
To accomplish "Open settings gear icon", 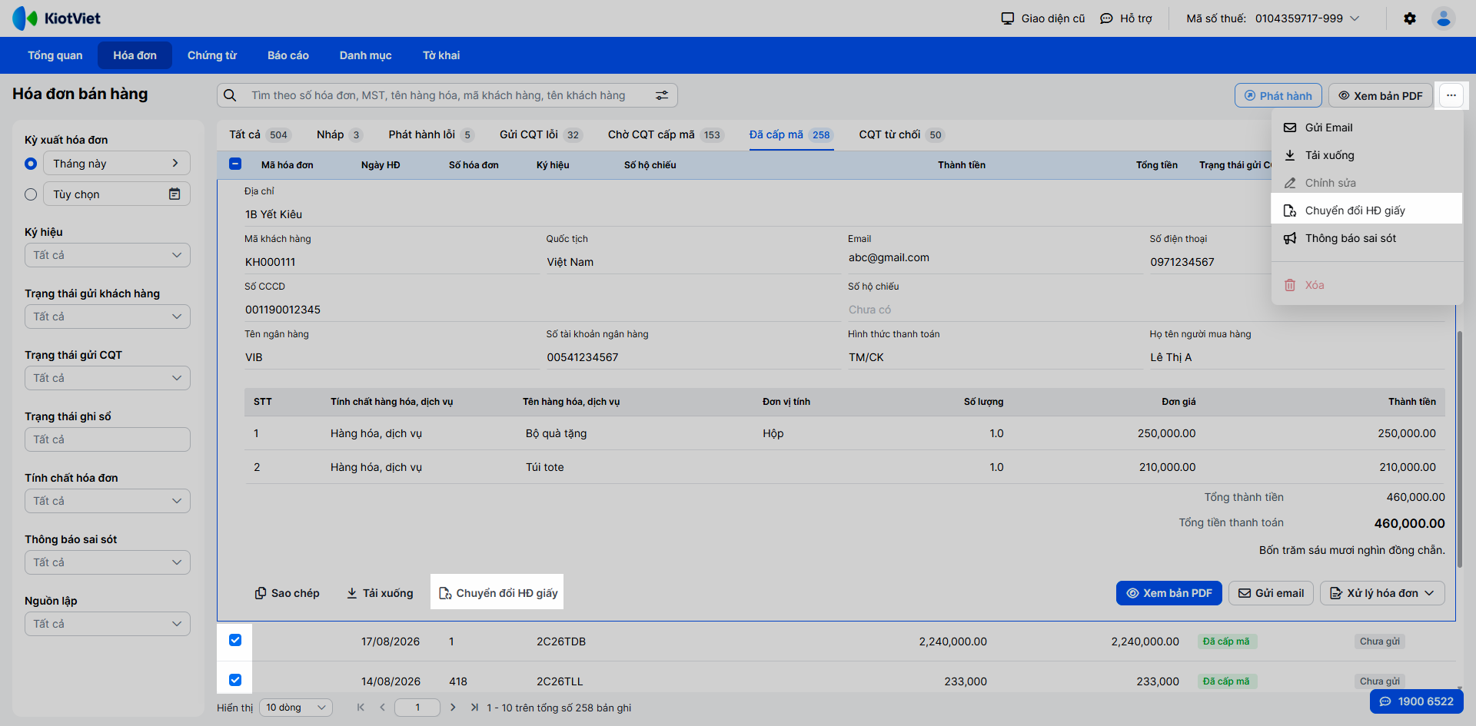I will tap(1410, 18).
